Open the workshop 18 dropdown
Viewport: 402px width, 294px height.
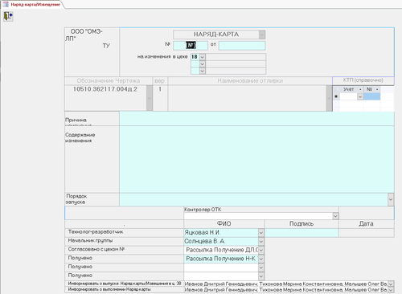click(203, 57)
